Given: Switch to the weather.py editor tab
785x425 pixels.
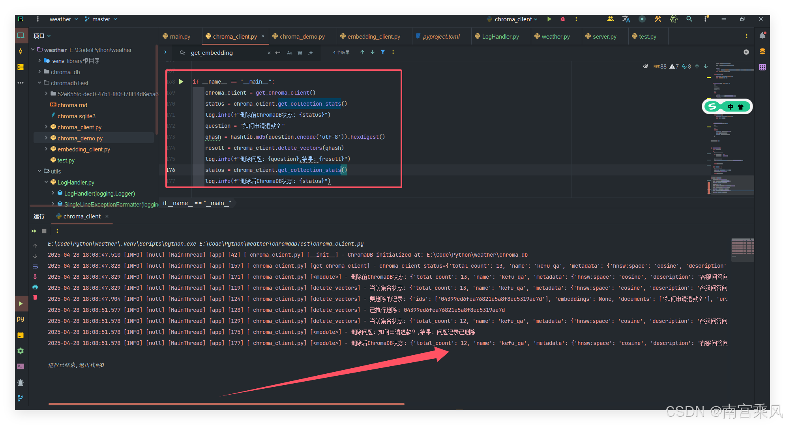Looking at the screenshot, I should click(552, 36).
